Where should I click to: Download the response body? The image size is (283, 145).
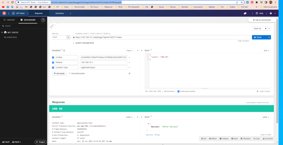click(268, 138)
